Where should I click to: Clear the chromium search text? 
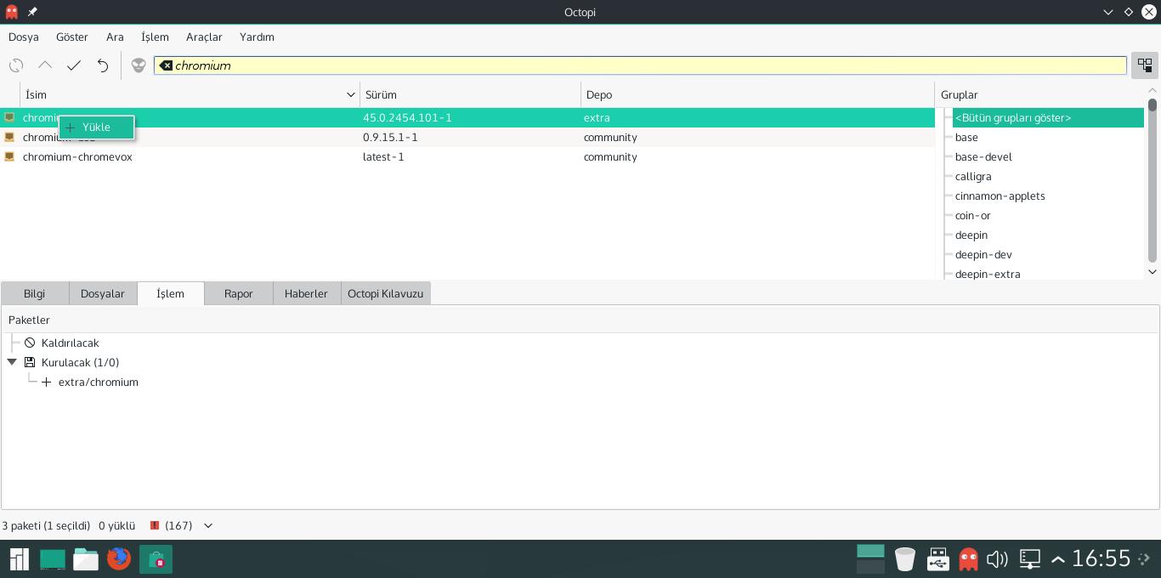166,65
